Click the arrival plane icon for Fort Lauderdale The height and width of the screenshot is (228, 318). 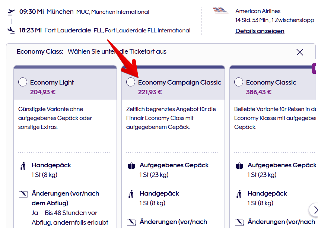(x=11, y=31)
